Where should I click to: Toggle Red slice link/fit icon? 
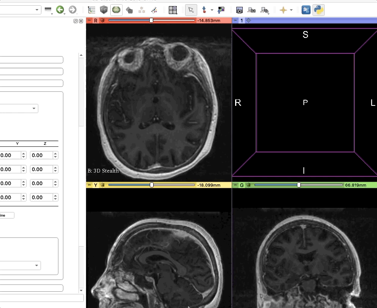tap(102, 20)
